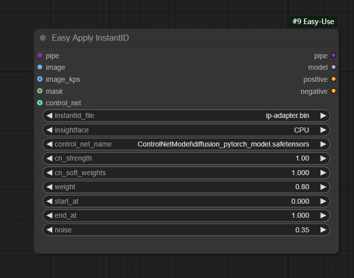This screenshot has height=278, width=354.
Task: Click the model output connector dot
Action: point(333,67)
